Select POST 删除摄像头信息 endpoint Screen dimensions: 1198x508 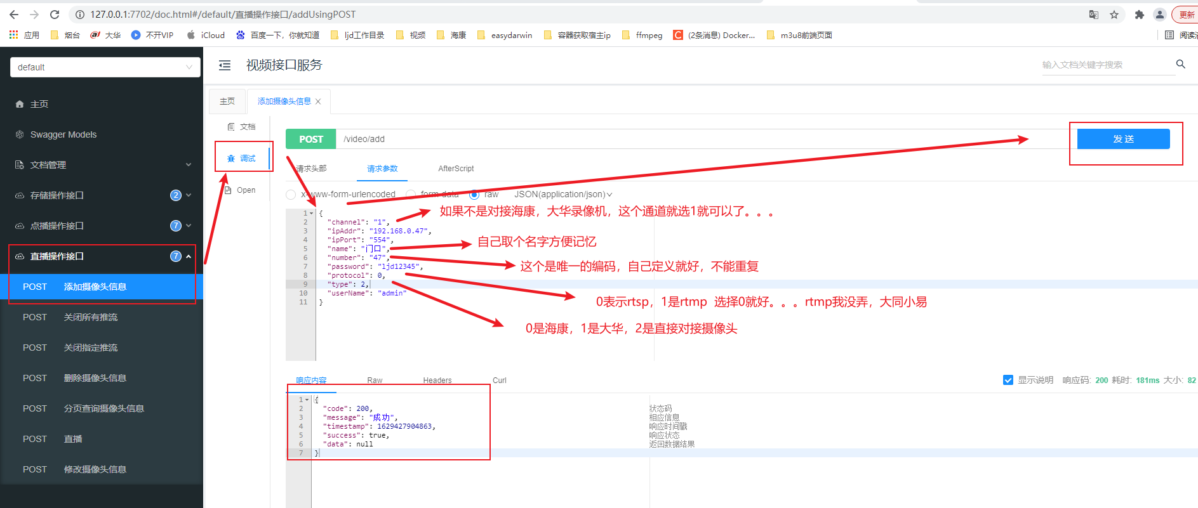102,378
